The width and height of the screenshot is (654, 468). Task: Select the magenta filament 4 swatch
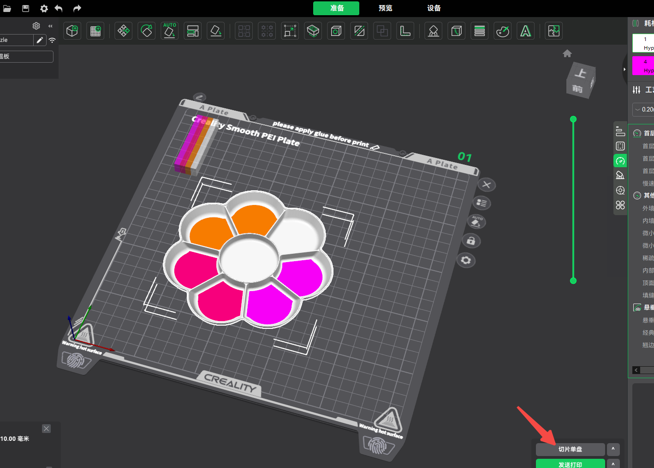pyautogui.click(x=643, y=65)
